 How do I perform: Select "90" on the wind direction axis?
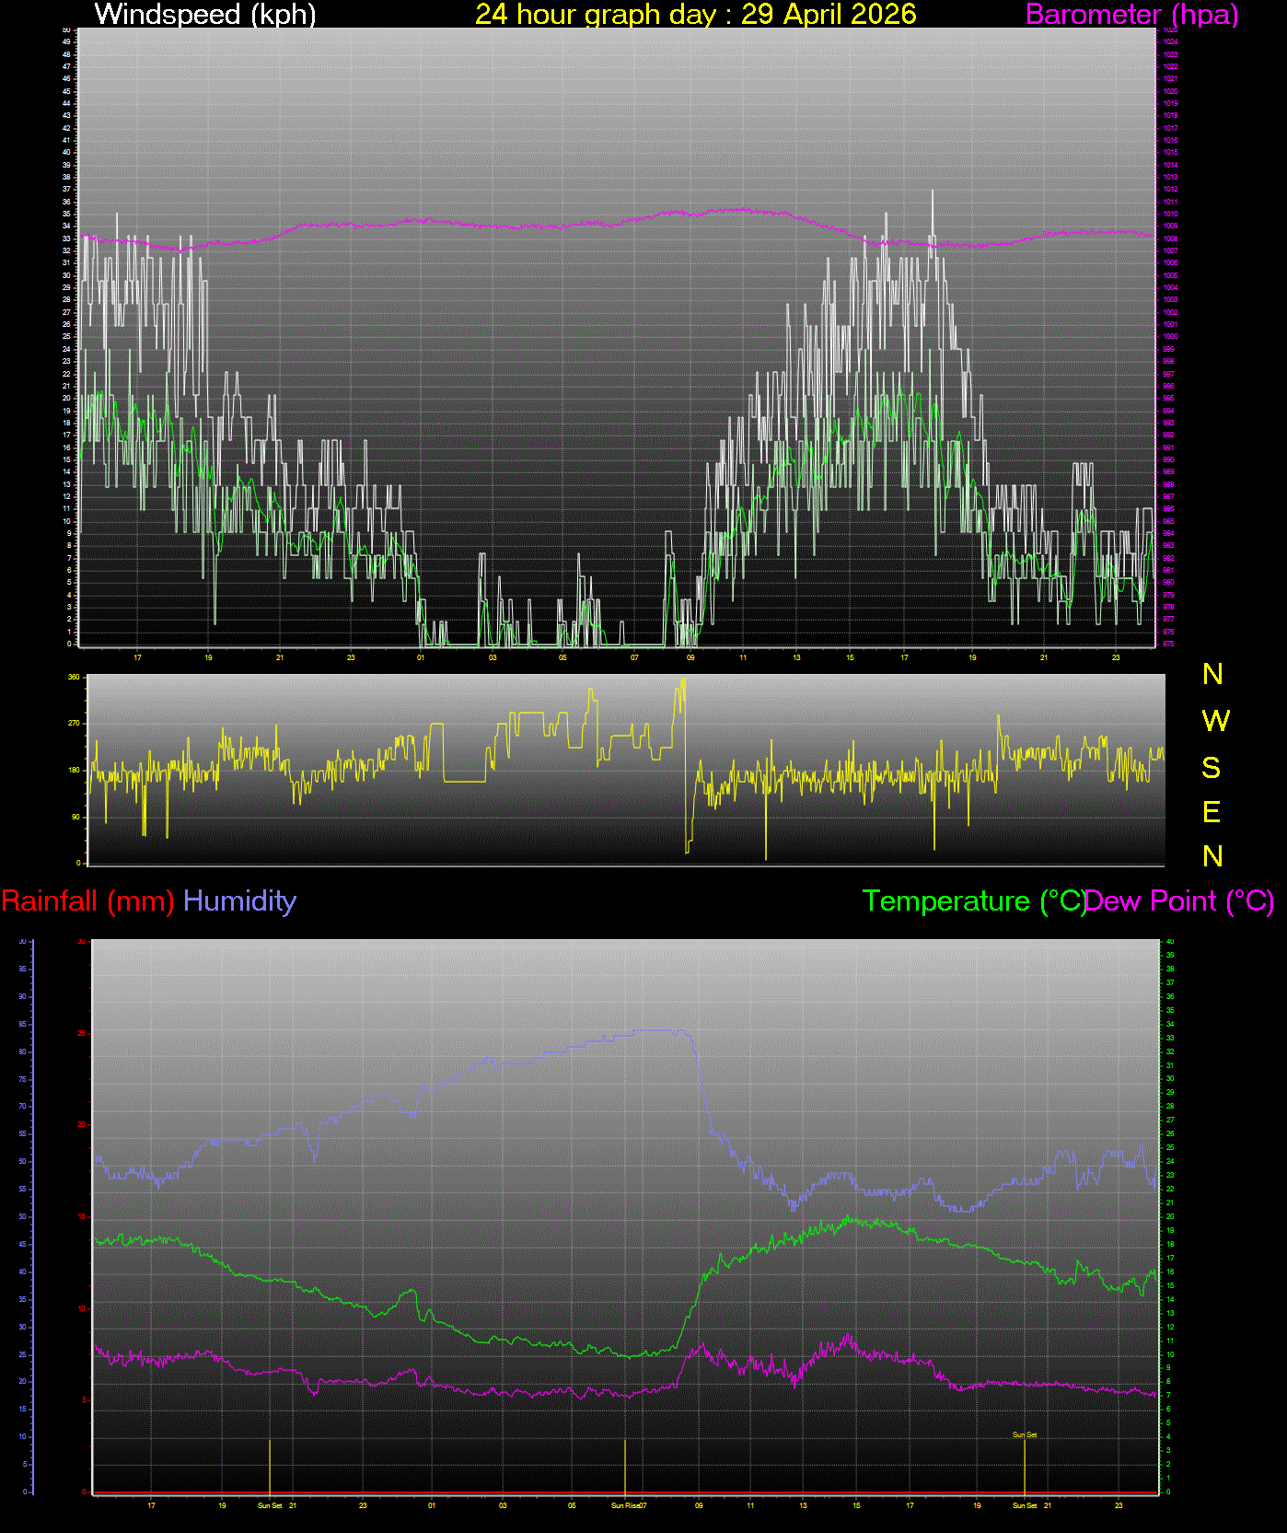tap(76, 817)
